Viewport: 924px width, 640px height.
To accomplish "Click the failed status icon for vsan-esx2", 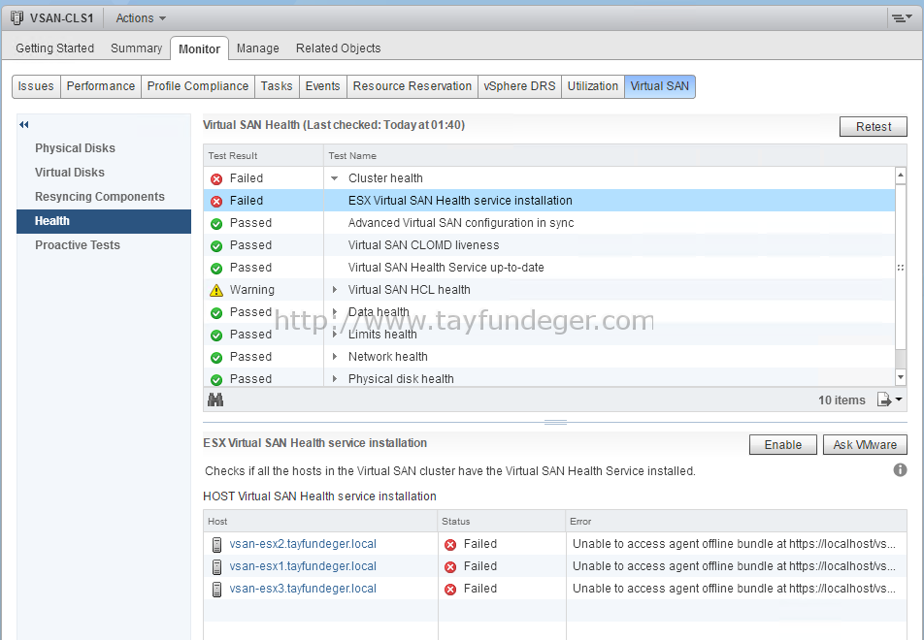I will point(450,545).
